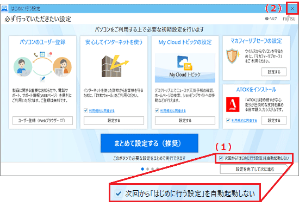The image size is (299, 212).
Task: Close the はじめに行う設定 window
Action: (x=292, y=9)
